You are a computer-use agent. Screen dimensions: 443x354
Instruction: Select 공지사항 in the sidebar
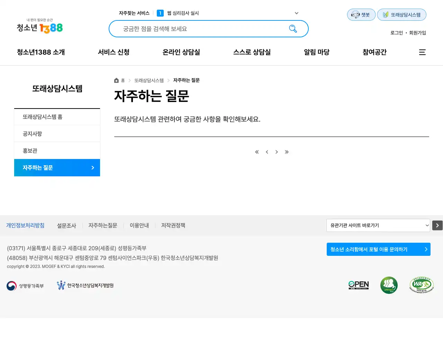(x=33, y=134)
